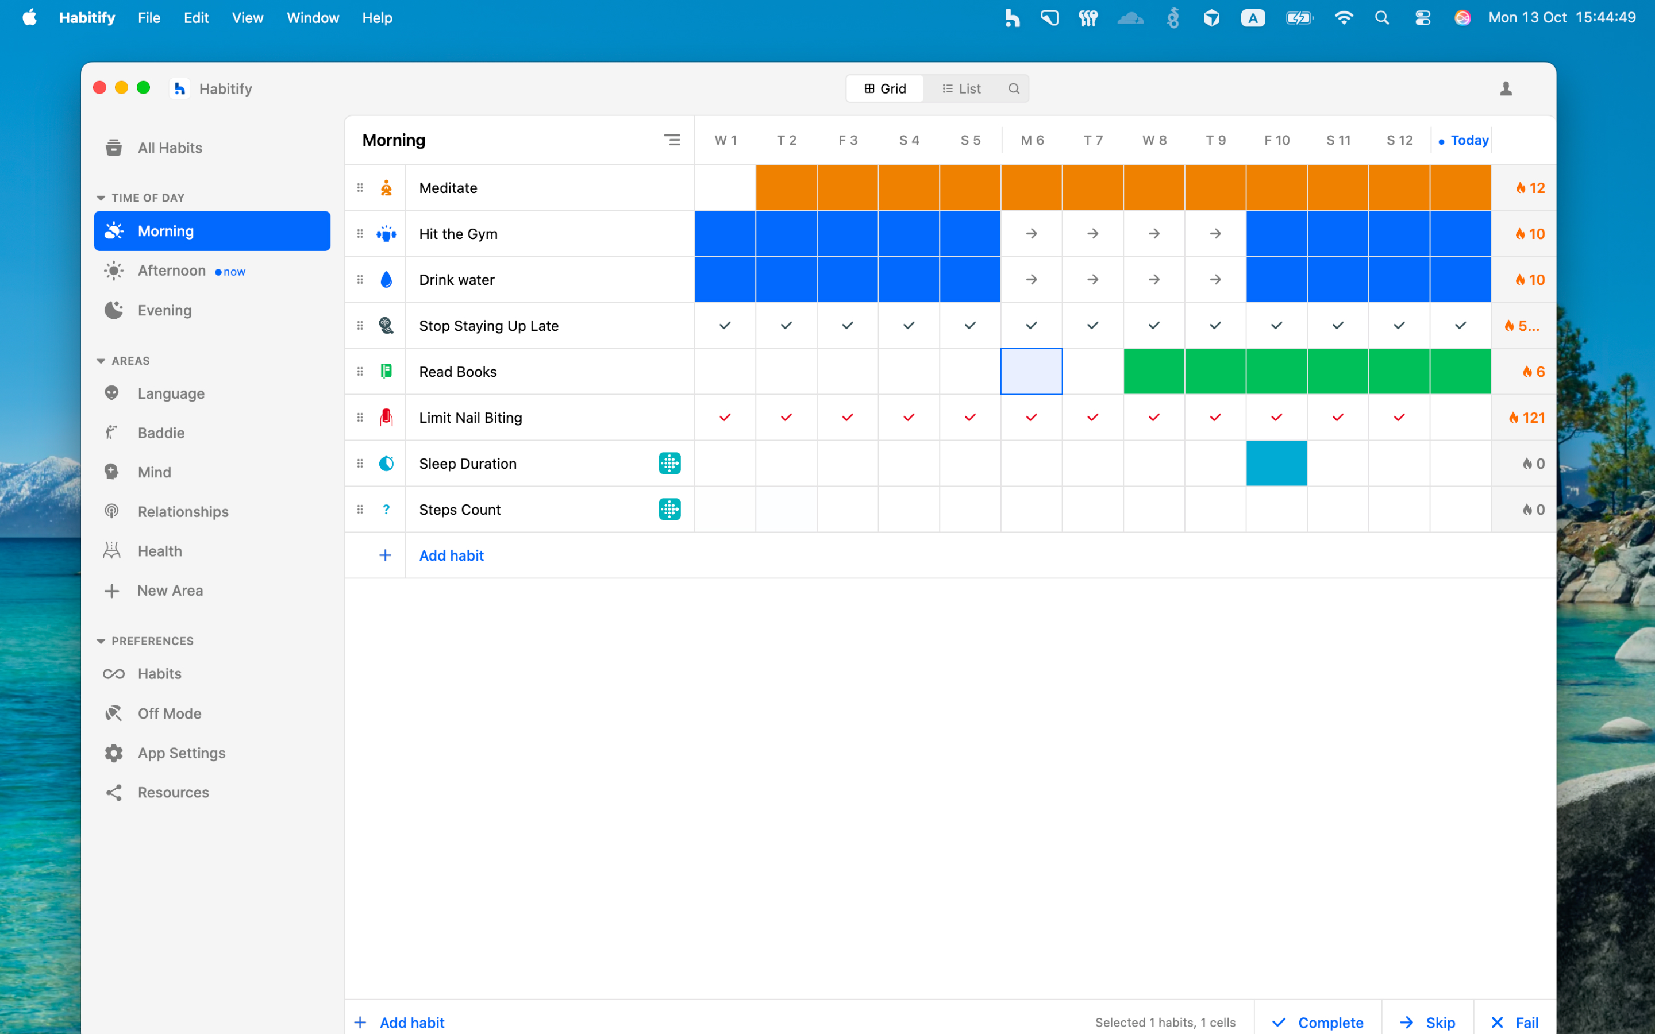Open the Evening time of day

pos(212,310)
